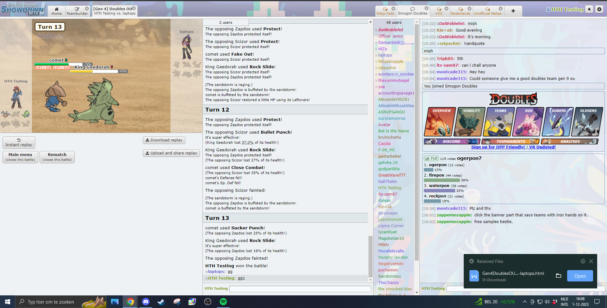
Task: Open the VIABILITY rankings thumbnail
Action: coord(470,122)
